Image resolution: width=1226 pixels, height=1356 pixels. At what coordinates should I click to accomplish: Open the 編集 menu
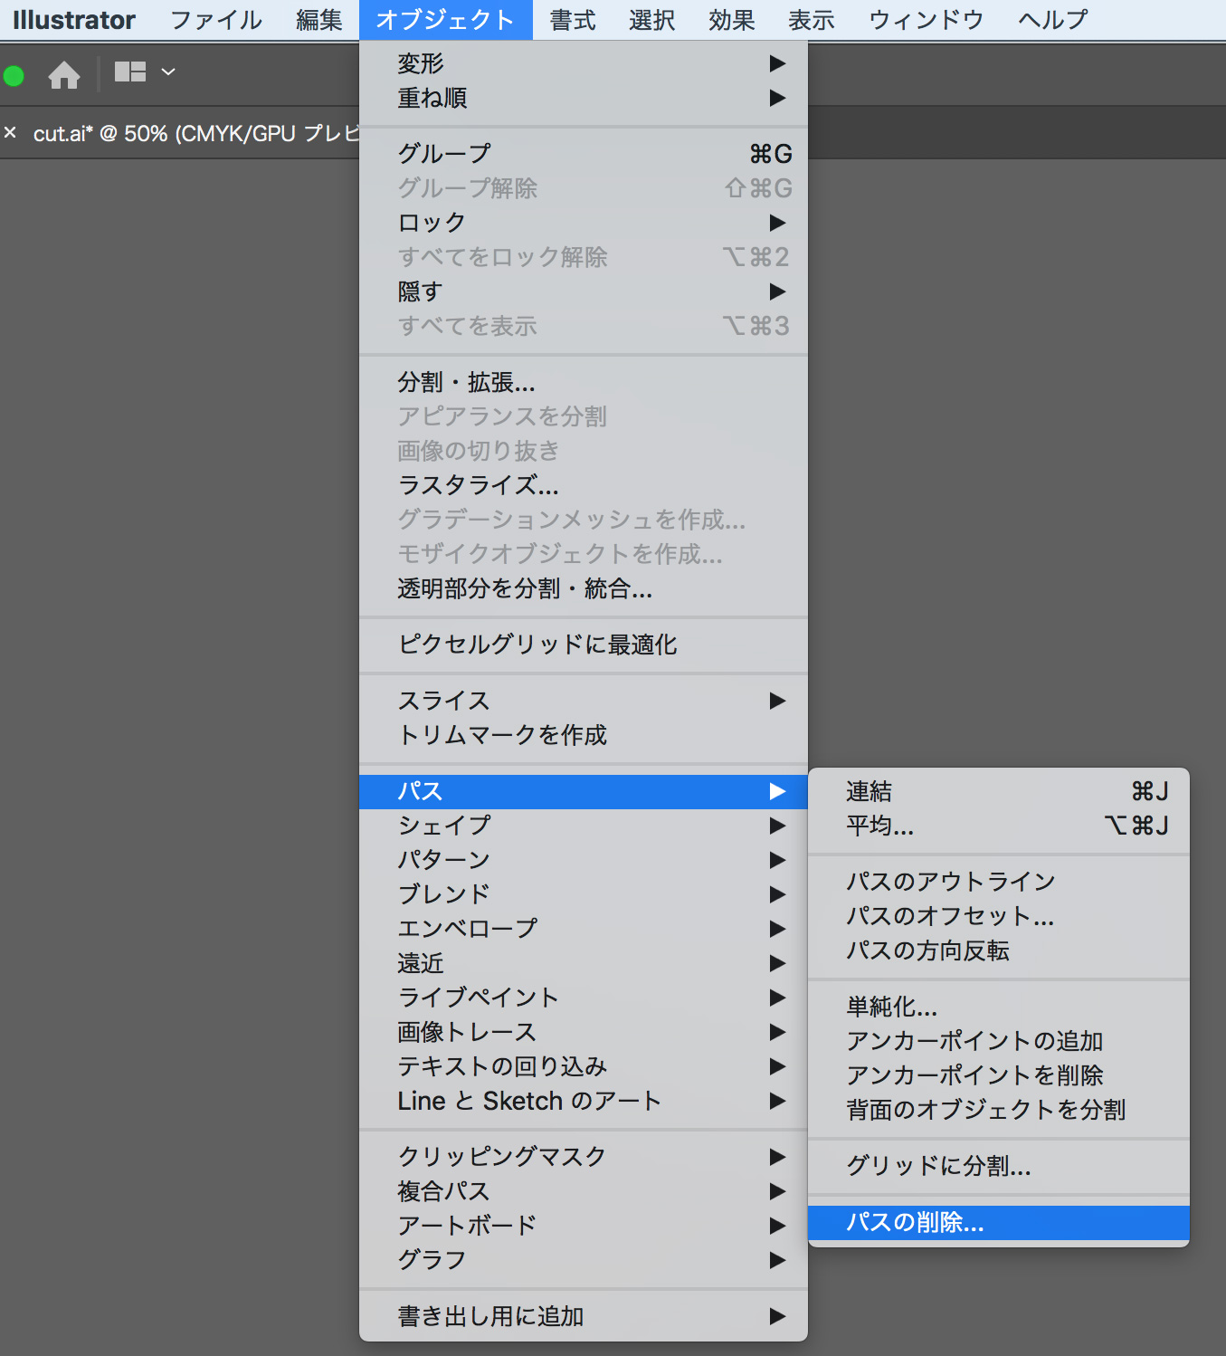pos(319,20)
